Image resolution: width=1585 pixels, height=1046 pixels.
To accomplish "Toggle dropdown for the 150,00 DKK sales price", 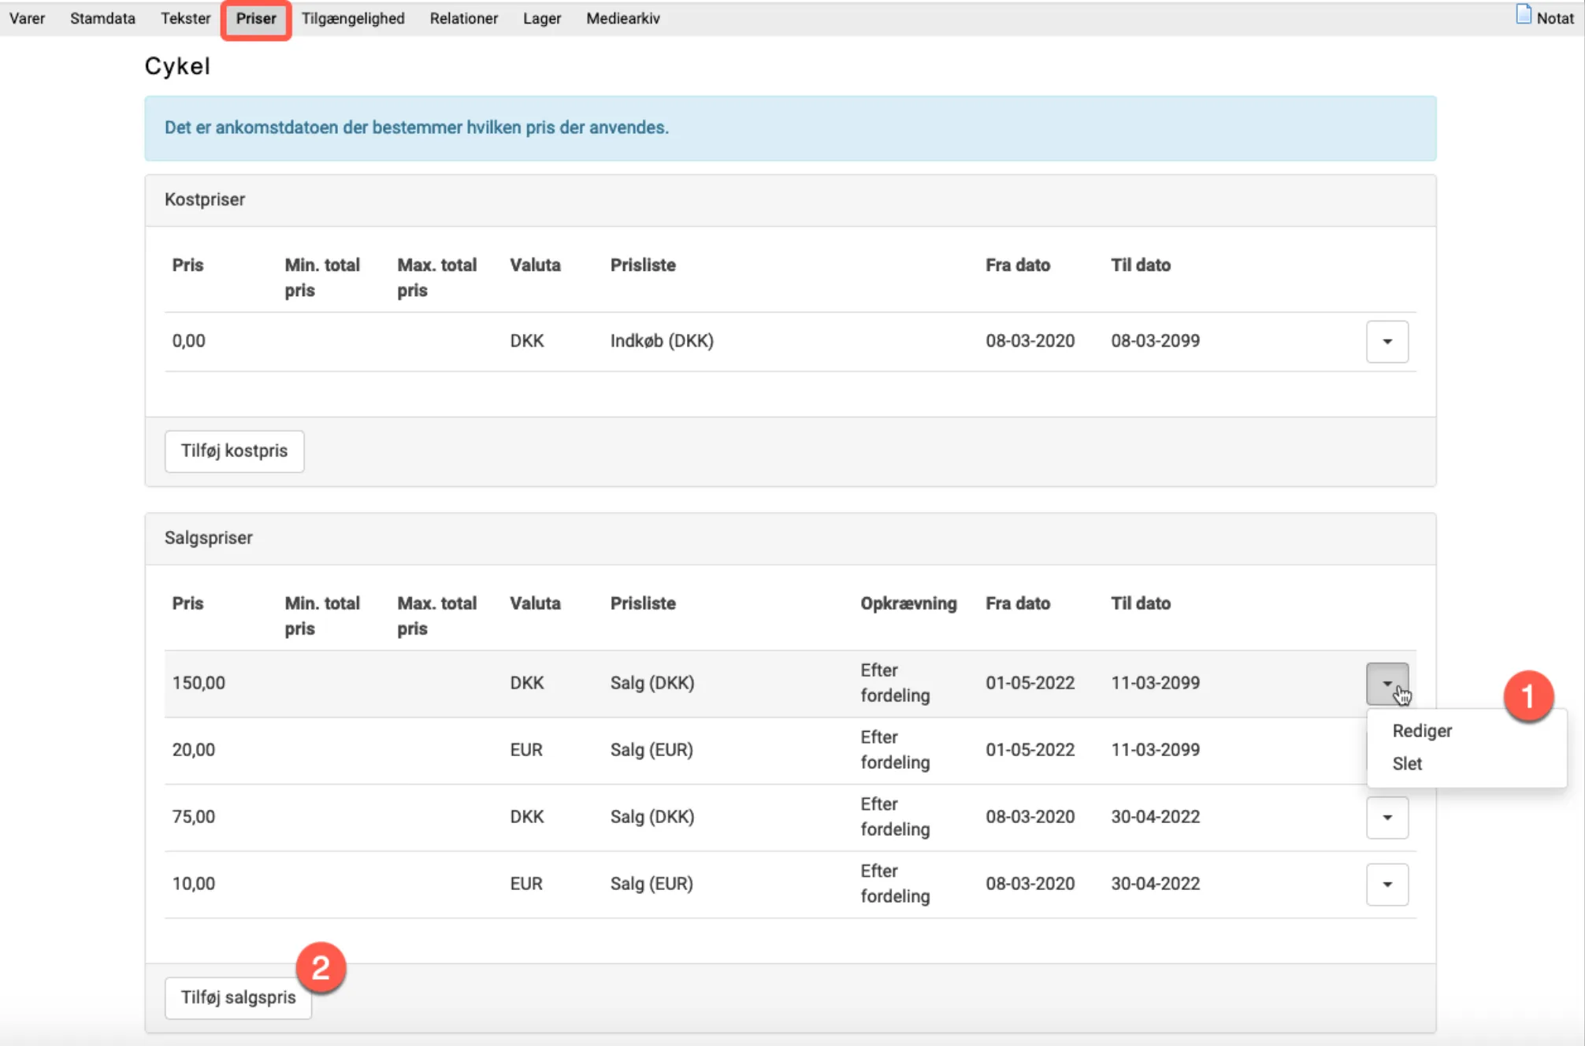I will 1386,683.
